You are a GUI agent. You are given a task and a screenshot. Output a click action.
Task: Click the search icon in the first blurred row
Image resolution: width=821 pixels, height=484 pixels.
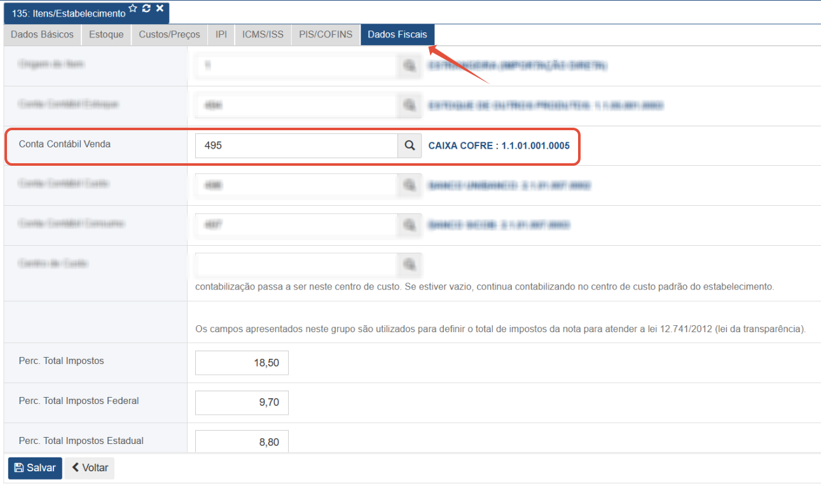pyautogui.click(x=410, y=65)
